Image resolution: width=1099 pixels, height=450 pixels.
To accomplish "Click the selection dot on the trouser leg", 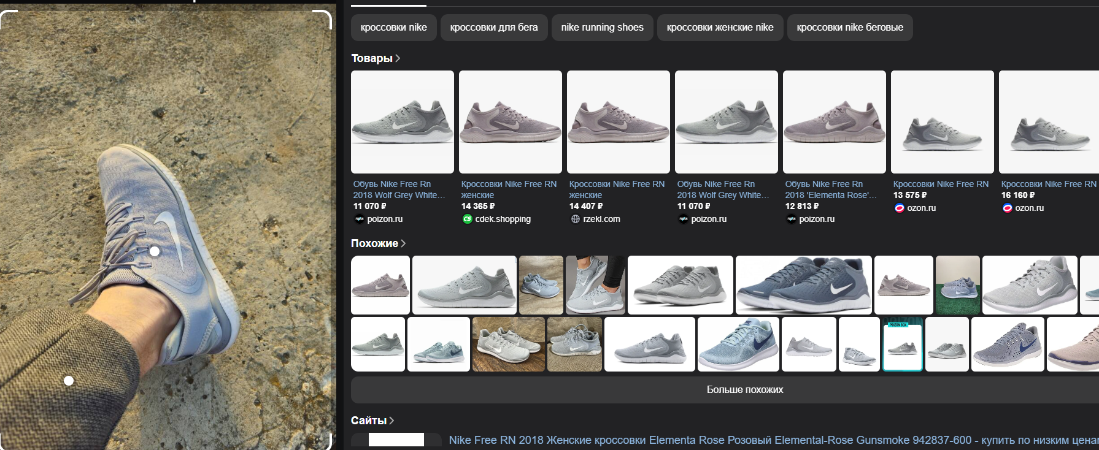I will click(69, 381).
